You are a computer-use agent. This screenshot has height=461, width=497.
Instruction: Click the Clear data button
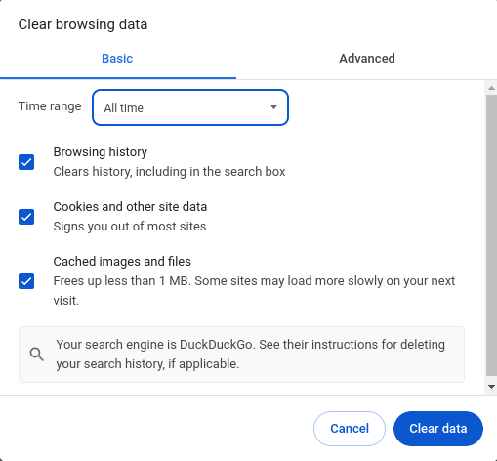438,429
